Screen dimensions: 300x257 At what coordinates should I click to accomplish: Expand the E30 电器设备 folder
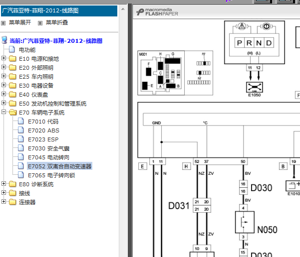pyautogui.click(x=3, y=85)
